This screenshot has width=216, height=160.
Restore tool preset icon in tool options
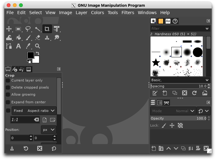26,148
